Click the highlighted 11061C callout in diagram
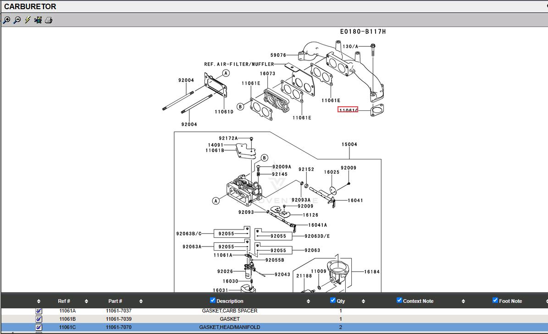548x334 pixels. [x=348, y=110]
